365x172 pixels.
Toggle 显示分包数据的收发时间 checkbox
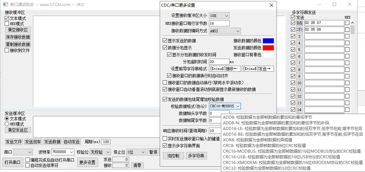tap(169, 55)
